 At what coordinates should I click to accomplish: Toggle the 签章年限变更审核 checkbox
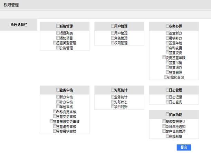coord(52,121)
